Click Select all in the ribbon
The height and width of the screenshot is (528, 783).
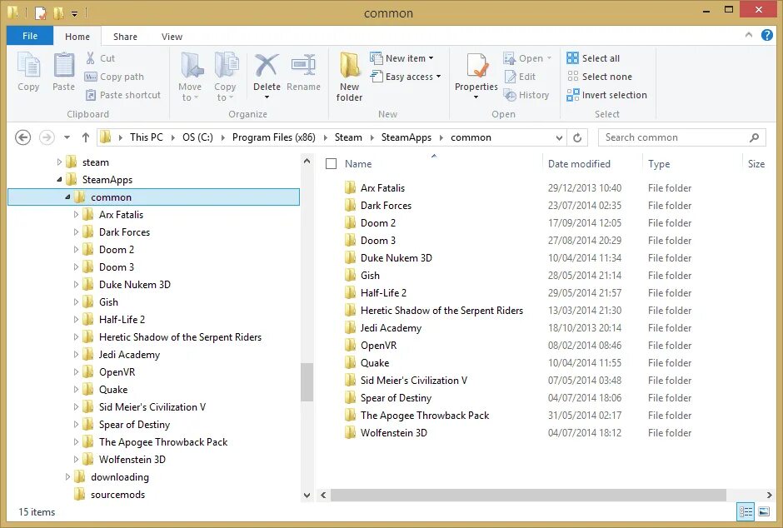click(593, 58)
